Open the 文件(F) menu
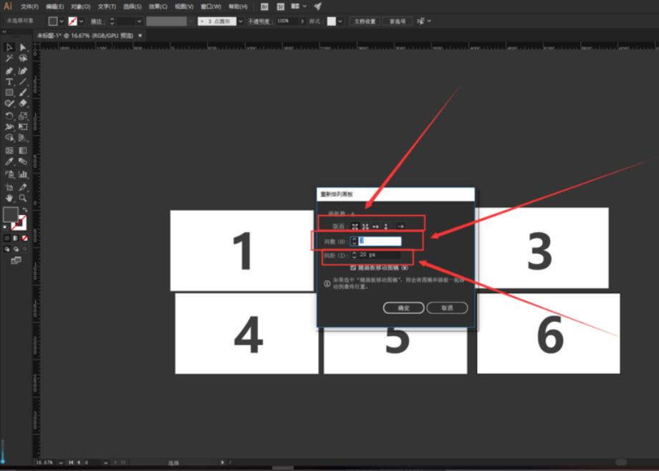 click(29, 6)
